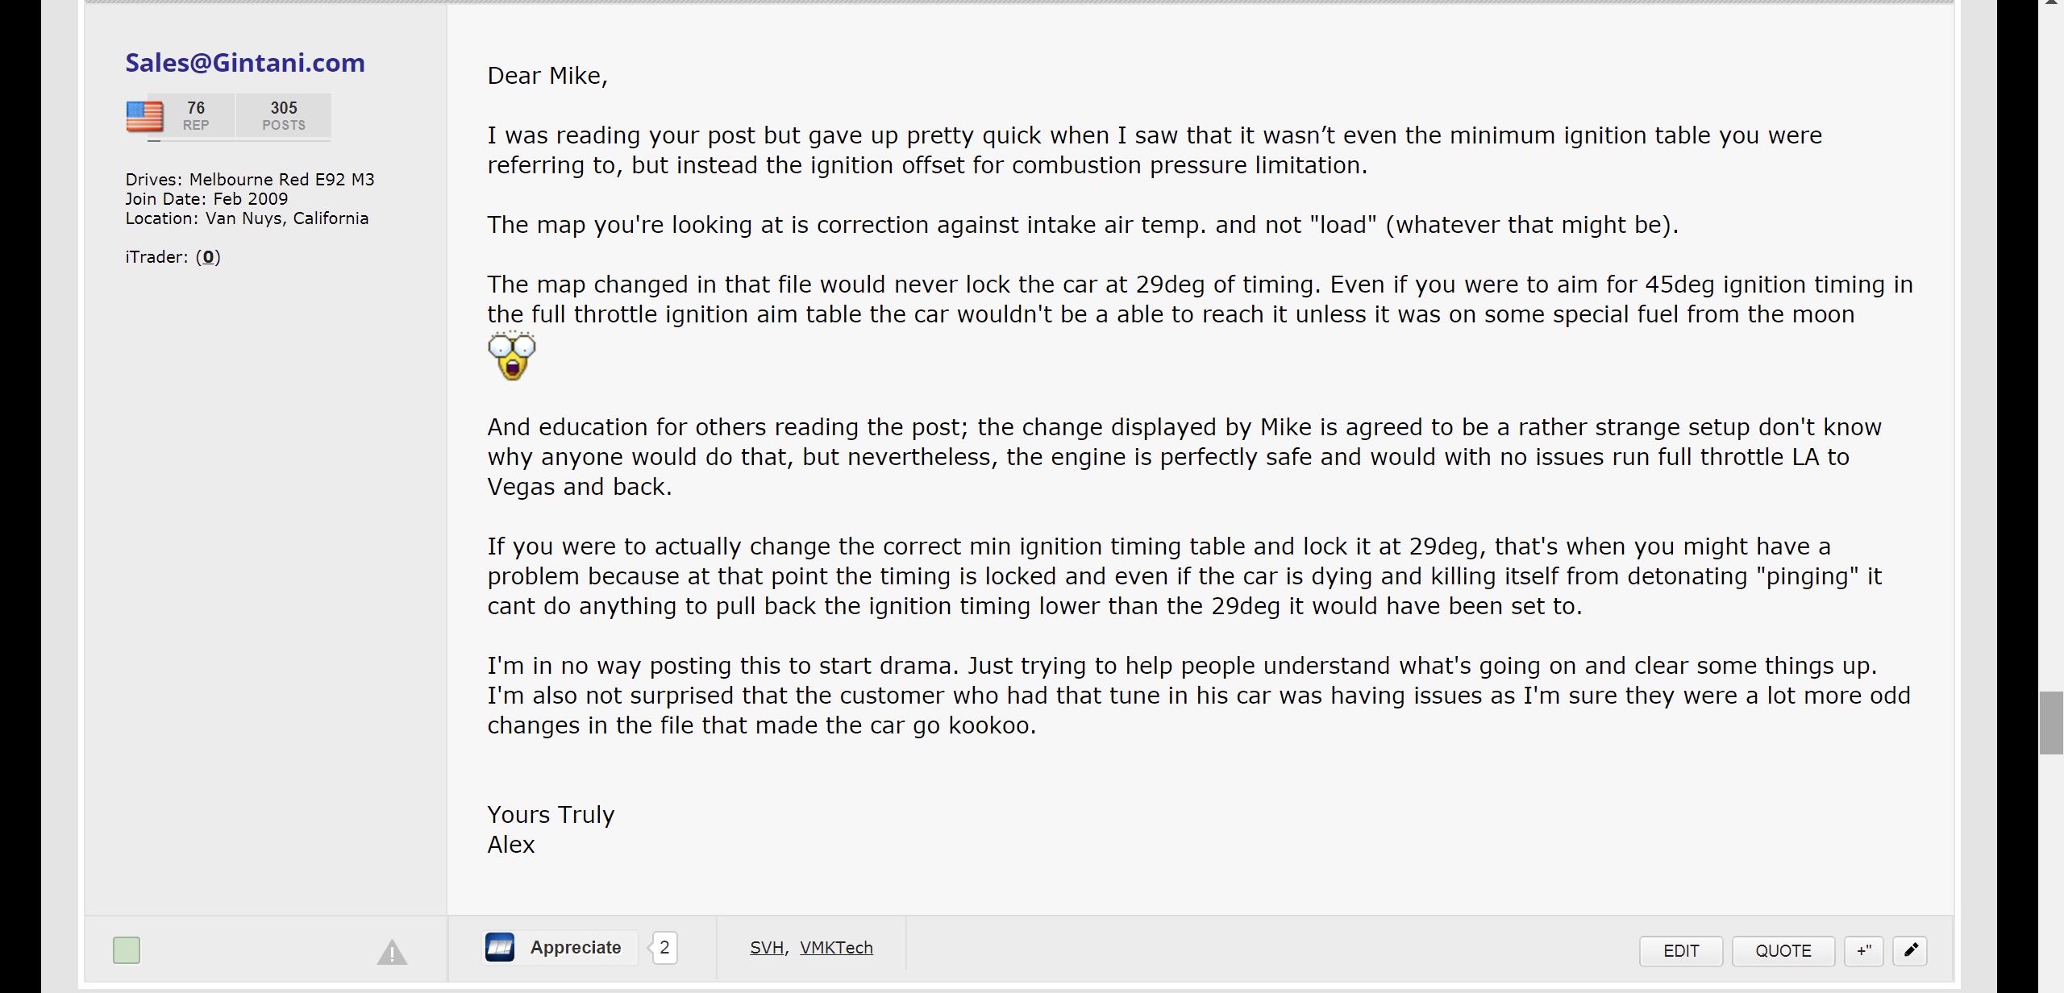2064x993 pixels.
Task: Click the Appreciate button label
Action: tap(575, 947)
